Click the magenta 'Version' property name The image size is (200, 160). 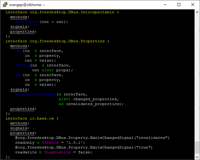(x=50, y=142)
